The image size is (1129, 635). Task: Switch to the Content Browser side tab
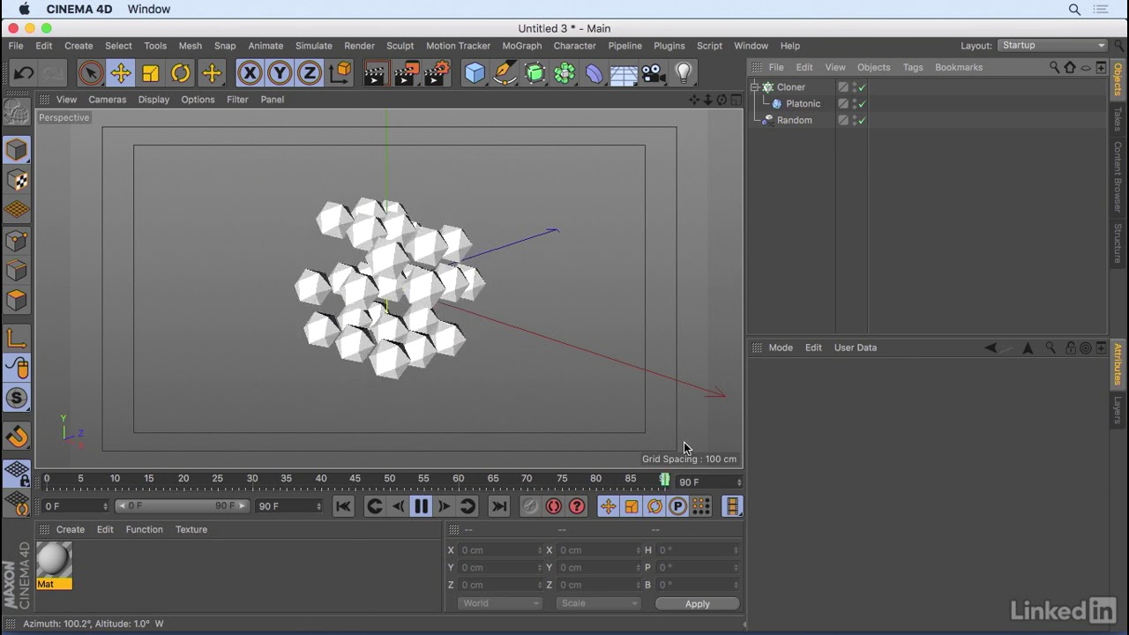coord(1118,176)
